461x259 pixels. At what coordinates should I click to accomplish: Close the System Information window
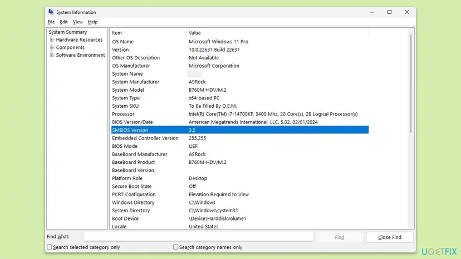[407, 12]
